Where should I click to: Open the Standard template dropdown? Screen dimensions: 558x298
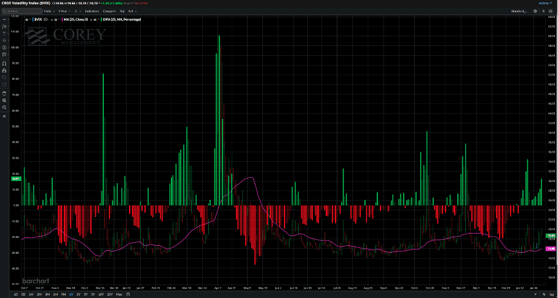519,12
